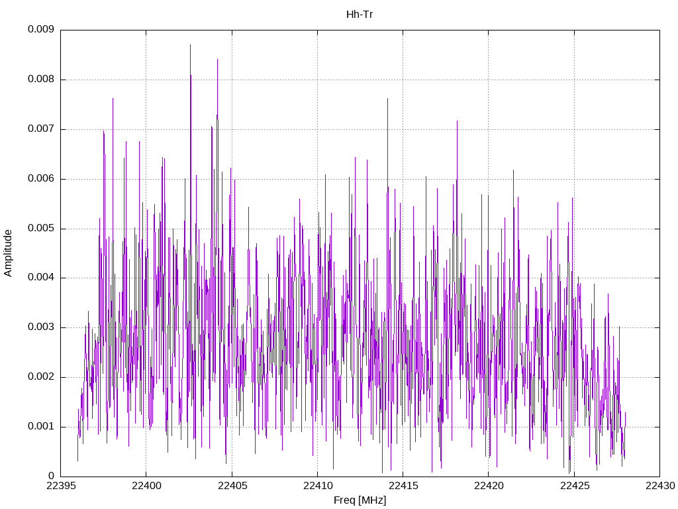The width and height of the screenshot is (678, 509).
Task: Click the 22405 x-axis tick label
Action: (232, 486)
